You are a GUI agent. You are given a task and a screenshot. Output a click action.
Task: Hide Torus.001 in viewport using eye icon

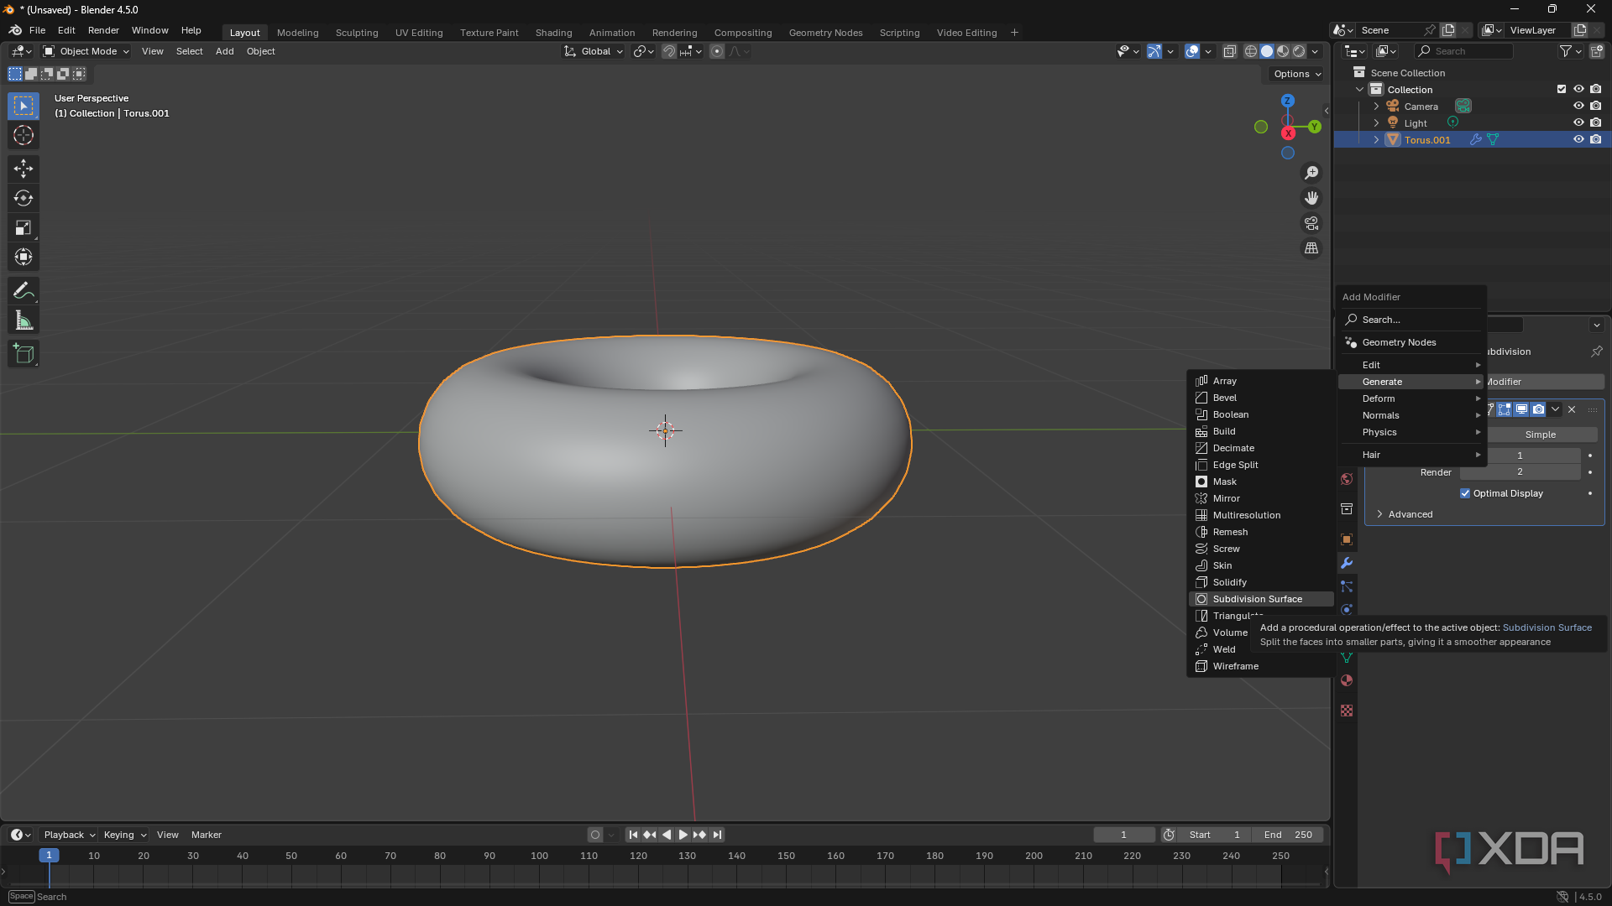tap(1578, 139)
